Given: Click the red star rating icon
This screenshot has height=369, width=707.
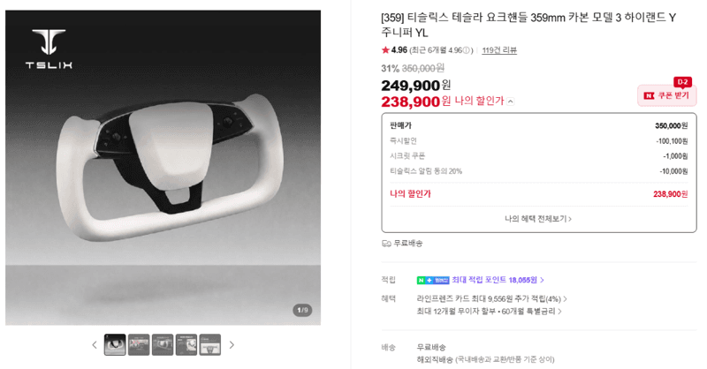Looking at the screenshot, I should (x=385, y=50).
